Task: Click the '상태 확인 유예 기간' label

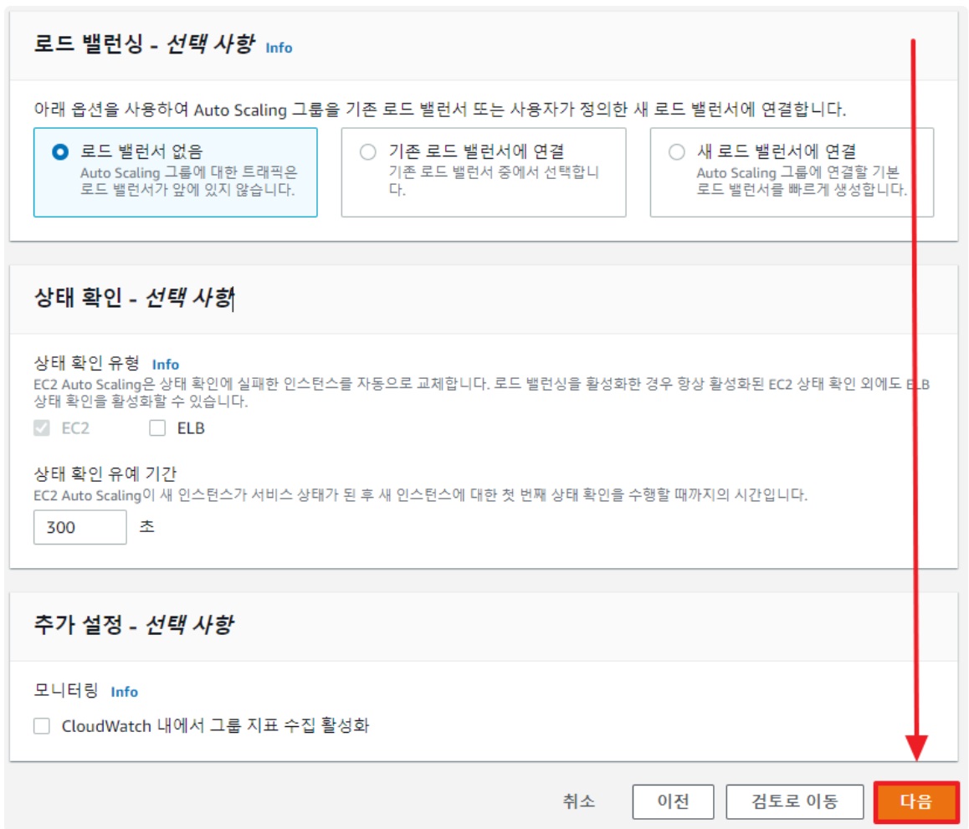Action: coord(105,473)
